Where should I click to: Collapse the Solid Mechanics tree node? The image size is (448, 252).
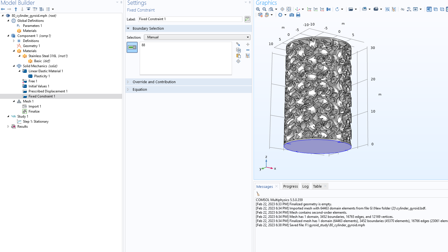click(14, 66)
